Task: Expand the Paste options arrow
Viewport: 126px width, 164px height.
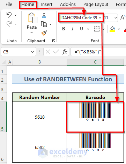Action: tap(32, 33)
